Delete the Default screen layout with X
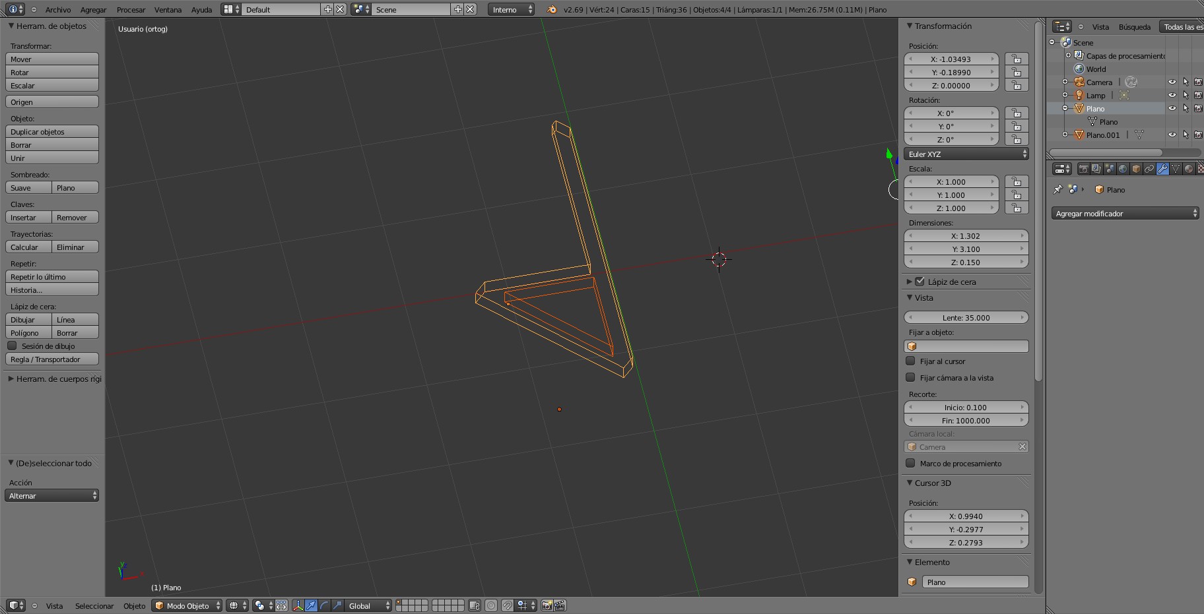This screenshot has height=614, width=1204. (x=340, y=9)
